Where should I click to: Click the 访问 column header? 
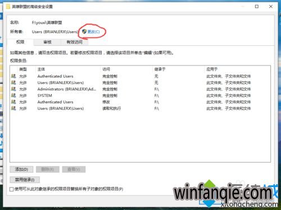(x=106, y=69)
